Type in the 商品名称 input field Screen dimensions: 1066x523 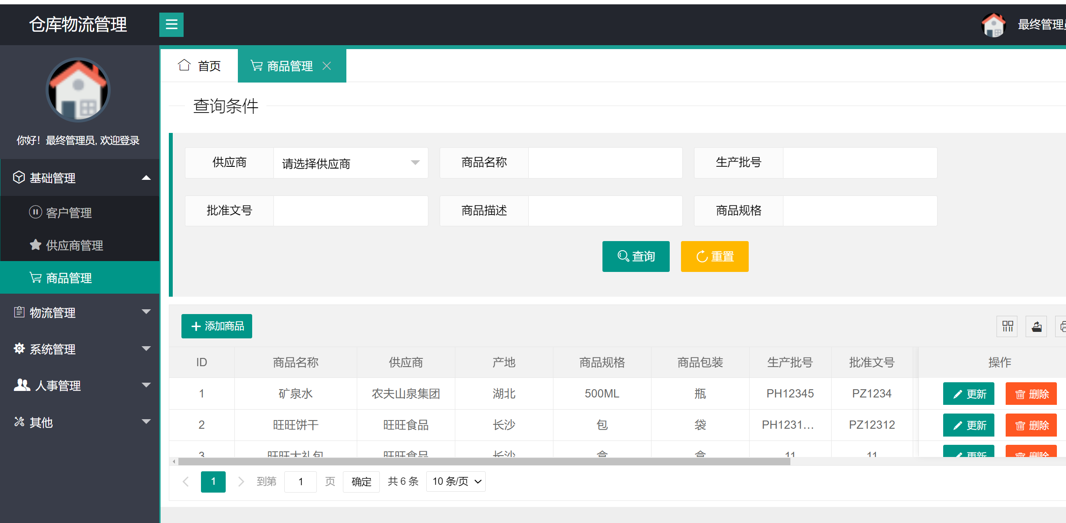pyautogui.click(x=605, y=163)
